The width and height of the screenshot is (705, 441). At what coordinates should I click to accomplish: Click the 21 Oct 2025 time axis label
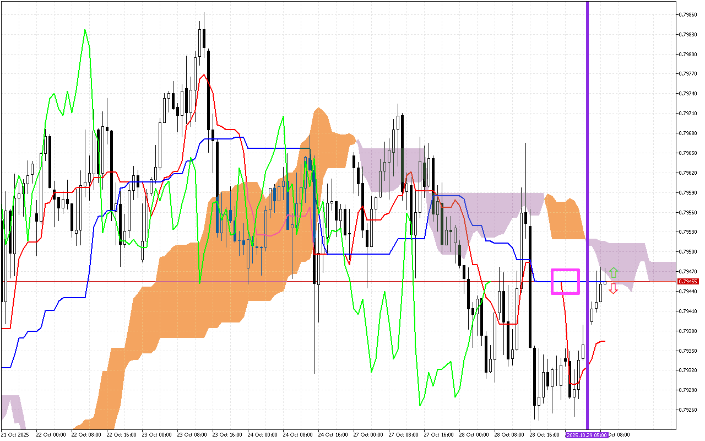pos(15,435)
